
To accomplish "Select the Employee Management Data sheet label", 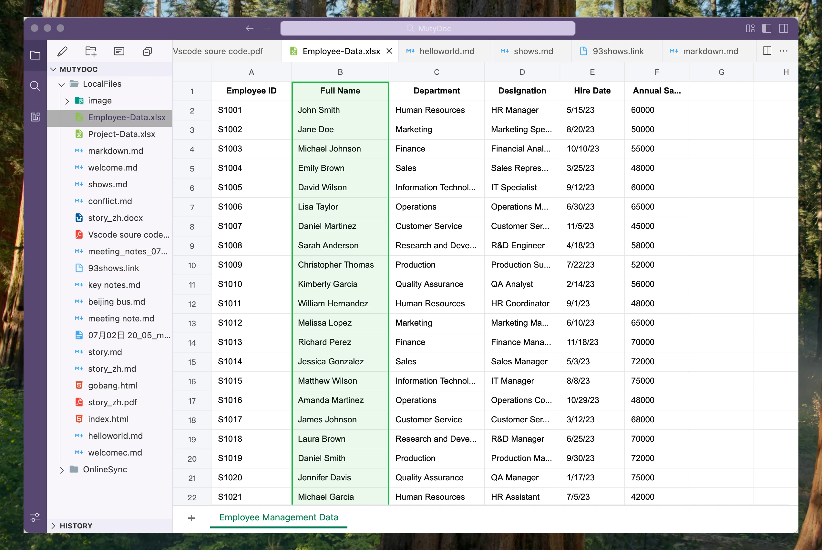I will coord(278,517).
